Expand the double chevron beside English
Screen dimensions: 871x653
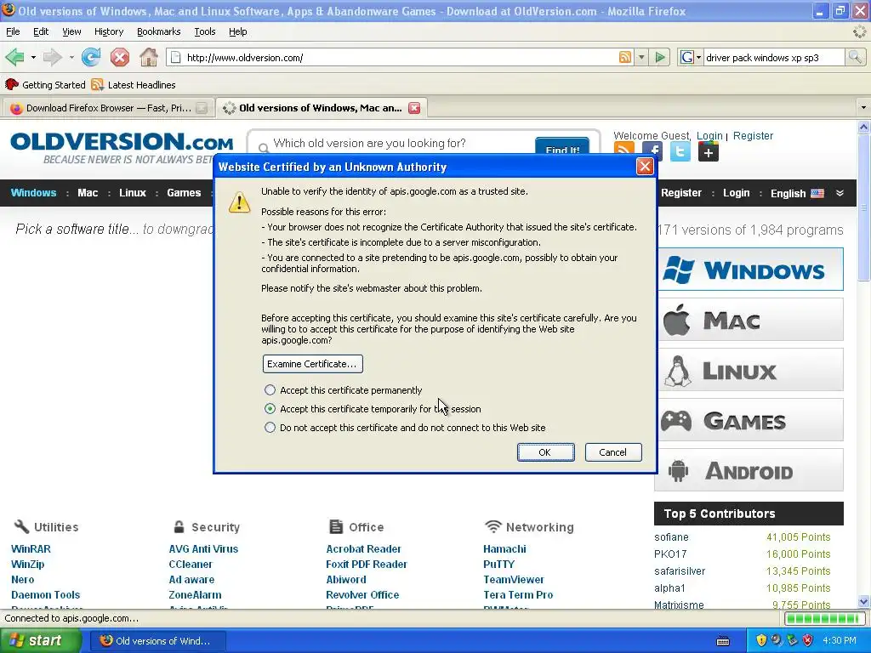840,193
